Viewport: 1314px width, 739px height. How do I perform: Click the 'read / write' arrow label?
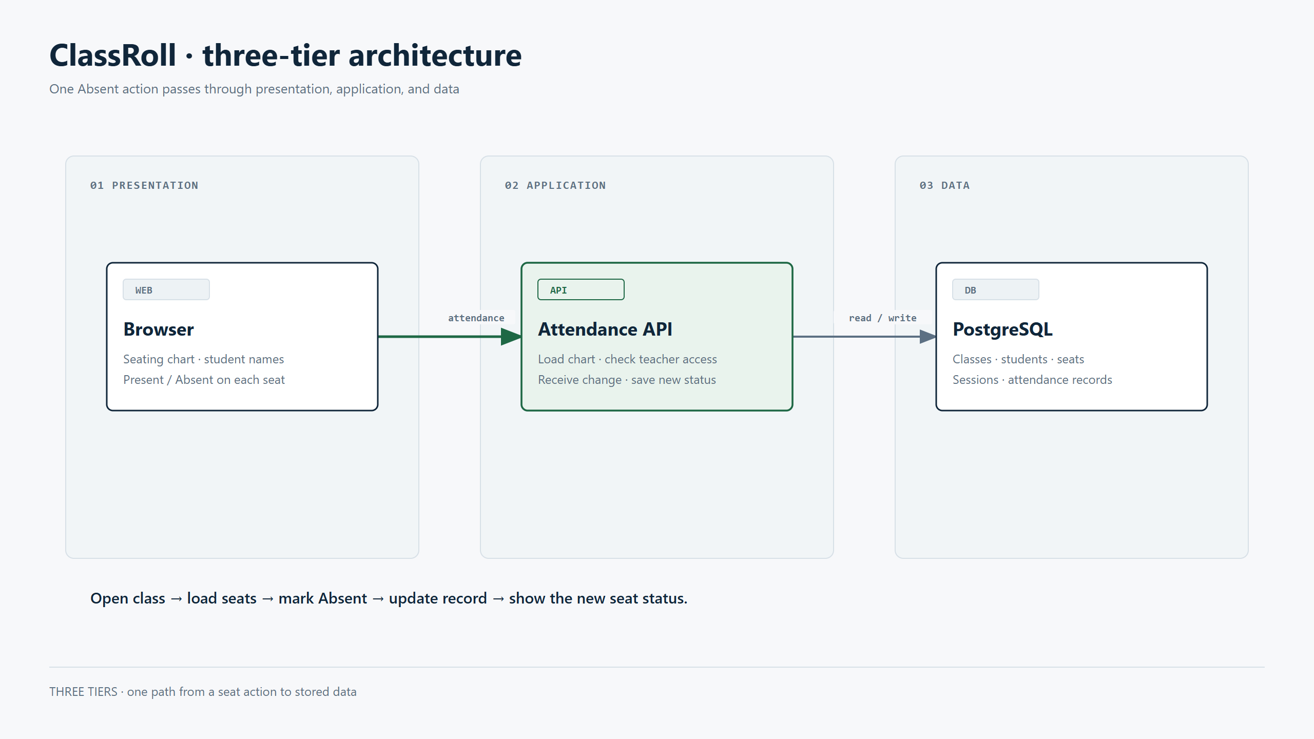882,318
